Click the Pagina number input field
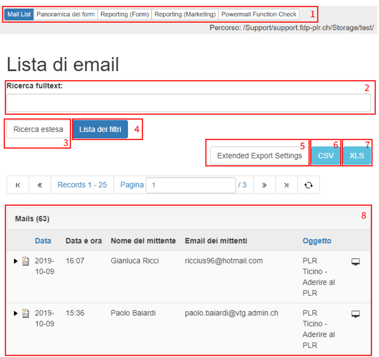The height and width of the screenshot is (357, 379). (191, 185)
